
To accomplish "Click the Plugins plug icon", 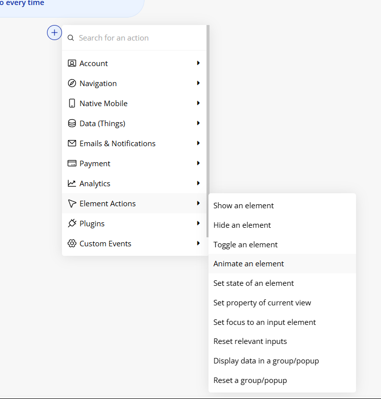I will [72, 223].
